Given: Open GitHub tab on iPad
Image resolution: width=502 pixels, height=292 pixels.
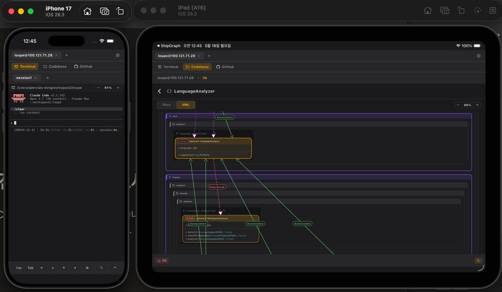Looking at the screenshot, I should click(225, 67).
